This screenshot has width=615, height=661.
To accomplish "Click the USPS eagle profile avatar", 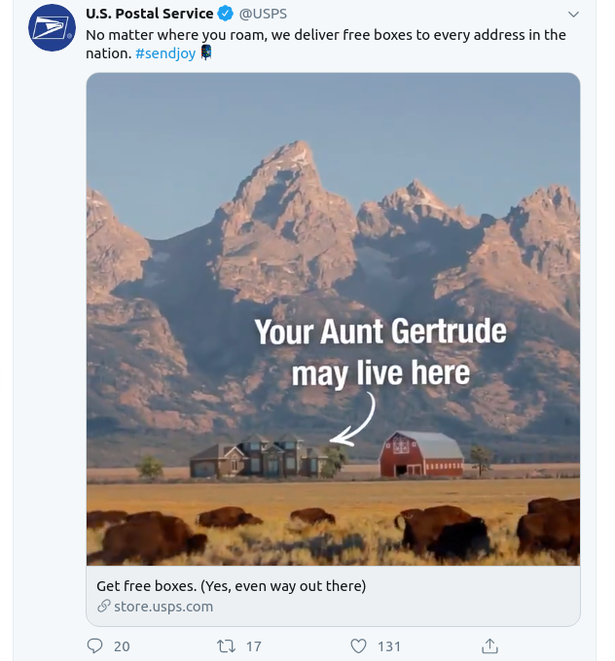I will [52, 27].
